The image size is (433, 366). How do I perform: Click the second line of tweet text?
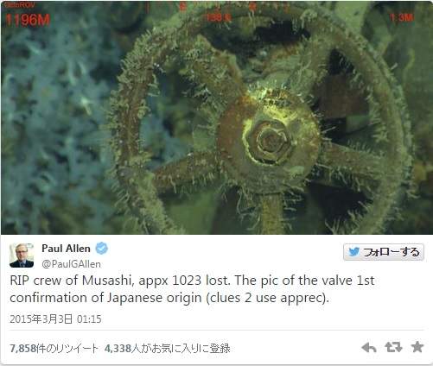[169, 298]
